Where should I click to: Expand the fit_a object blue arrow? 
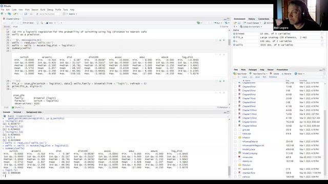[x=234, y=37]
